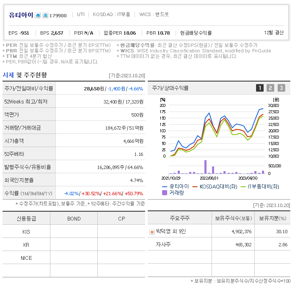Select the KR credit rating row
Screen dimensions: 292x289
coord(74,245)
